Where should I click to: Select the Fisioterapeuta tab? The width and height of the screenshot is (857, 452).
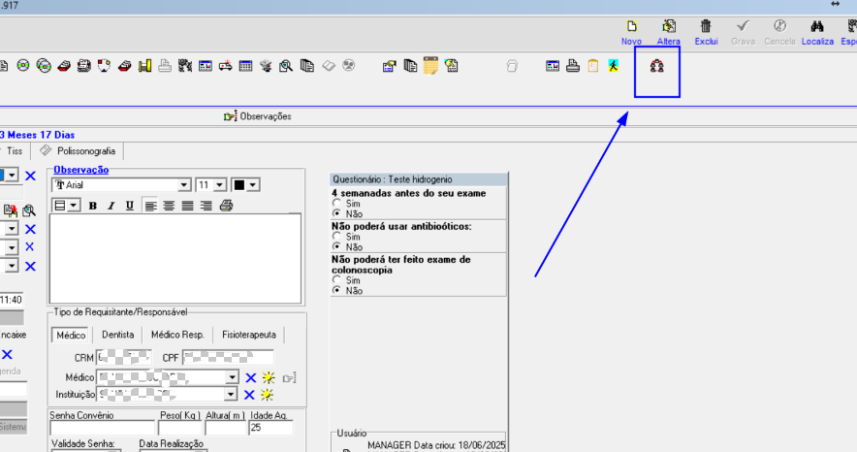[x=249, y=335]
